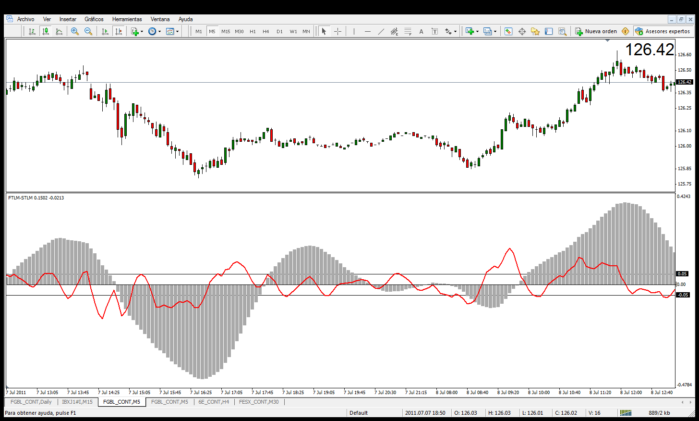Toggle the M15 timeframe button
Viewport: 699px width, 421px height.
point(226,31)
